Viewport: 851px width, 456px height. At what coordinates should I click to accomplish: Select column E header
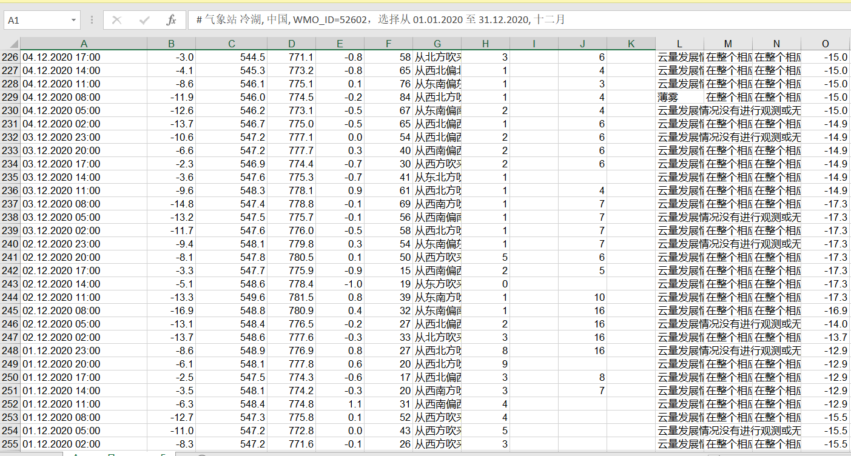pyautogui.click(x=340, y=44)
